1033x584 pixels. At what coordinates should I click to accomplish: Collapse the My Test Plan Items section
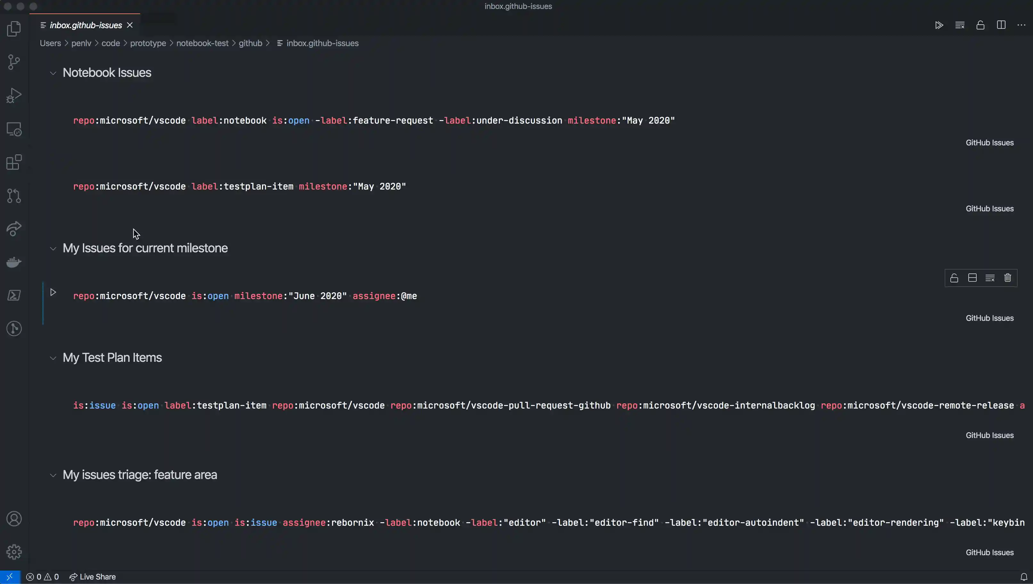tap(53, 357)
